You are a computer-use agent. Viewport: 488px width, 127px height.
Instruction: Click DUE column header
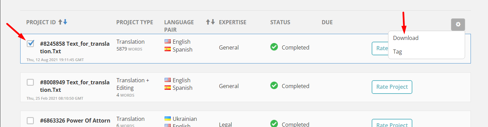(x=327, y=22)
